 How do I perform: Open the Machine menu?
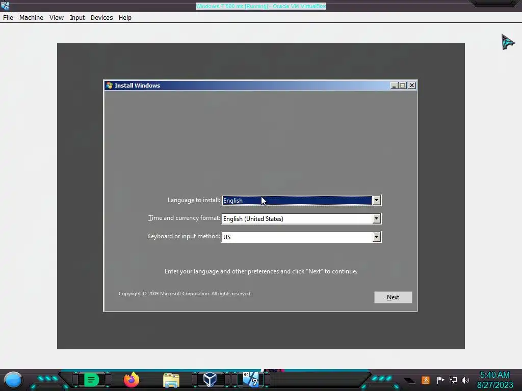31,18
